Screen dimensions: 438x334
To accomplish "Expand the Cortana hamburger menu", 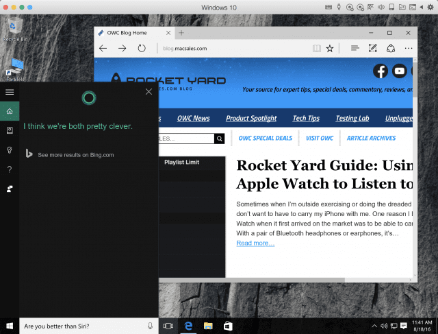I will tap(10, 92).
